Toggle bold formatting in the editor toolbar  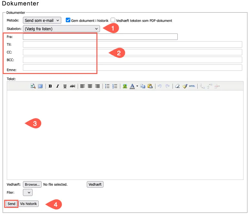(50, 86)
